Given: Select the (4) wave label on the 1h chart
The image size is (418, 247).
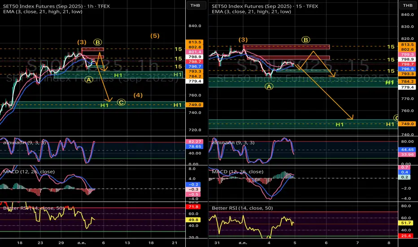Looking at the screenshot, I should pyautogui.click(x=138, y=95).
